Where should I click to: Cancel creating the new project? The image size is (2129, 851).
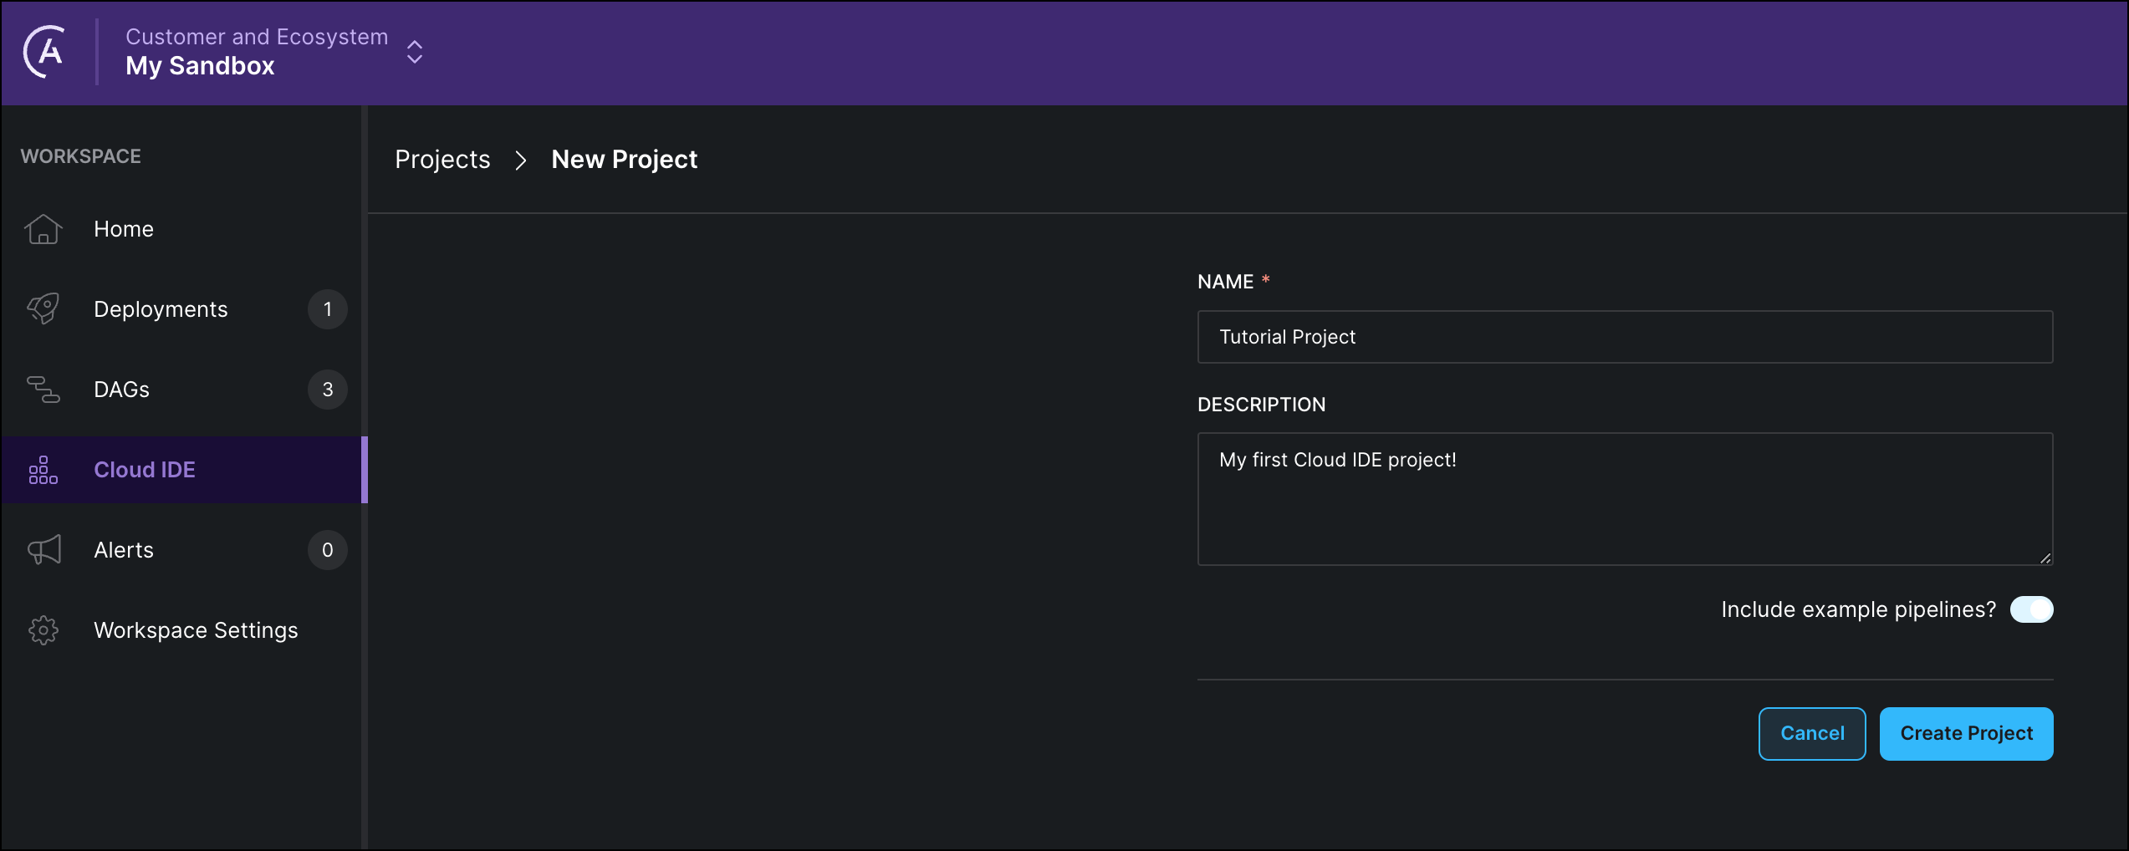tap(1811, 733)
